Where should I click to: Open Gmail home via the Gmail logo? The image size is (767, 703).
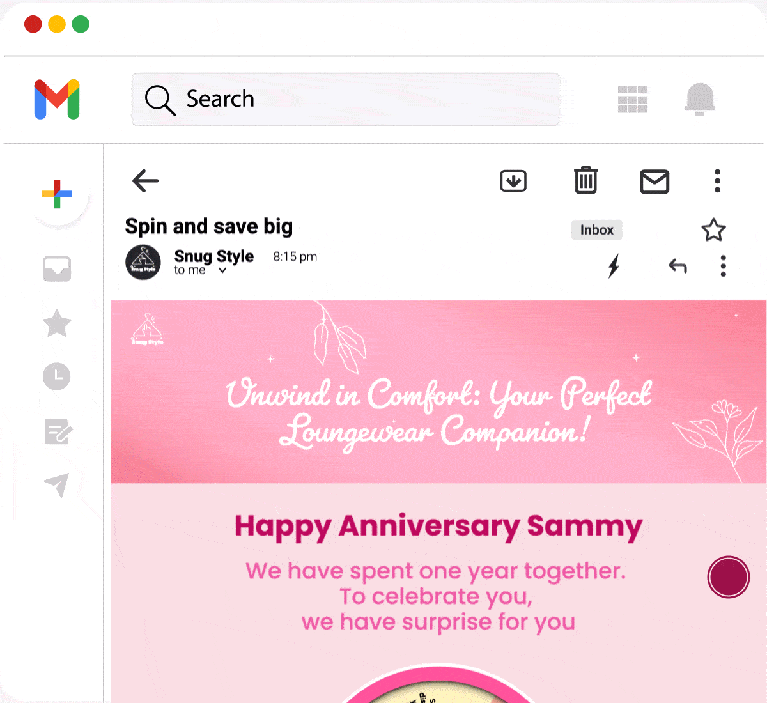point(56,100)
